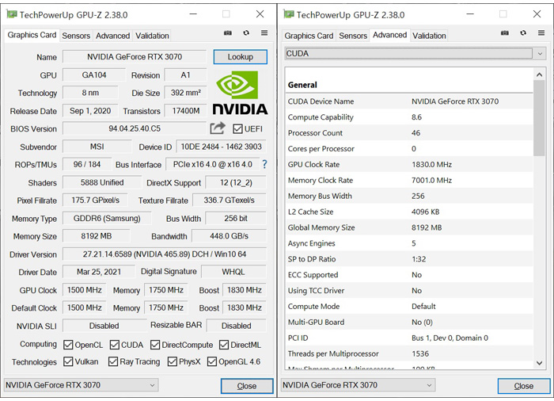Screen dimensions: 554x401
Task: Switch to Validation tab in left window
Action: pos(152,36)
